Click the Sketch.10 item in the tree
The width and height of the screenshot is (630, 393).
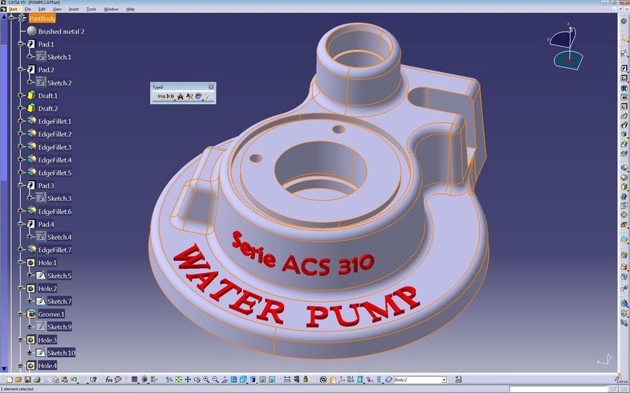[60, 353]
